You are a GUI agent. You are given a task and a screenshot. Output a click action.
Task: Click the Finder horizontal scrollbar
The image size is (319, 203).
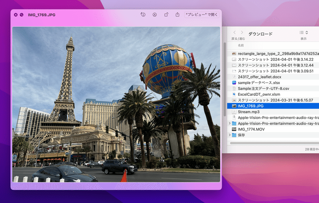[x=274, y=143]
